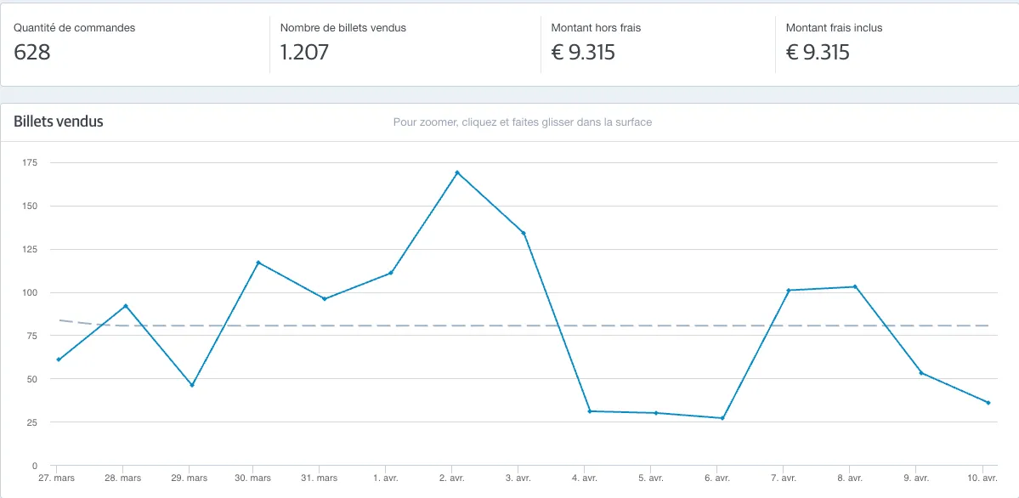Screen dimensions: 1019x498
Task: Click the data point for 4. avr.
Action: (x=590, y=410)
